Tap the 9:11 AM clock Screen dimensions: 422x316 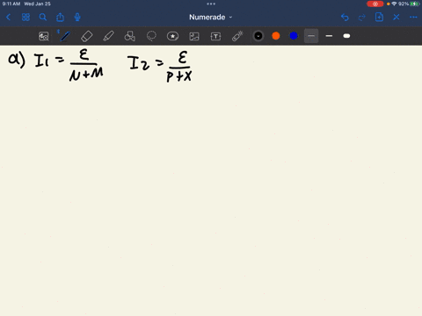(x=11, y=4)
